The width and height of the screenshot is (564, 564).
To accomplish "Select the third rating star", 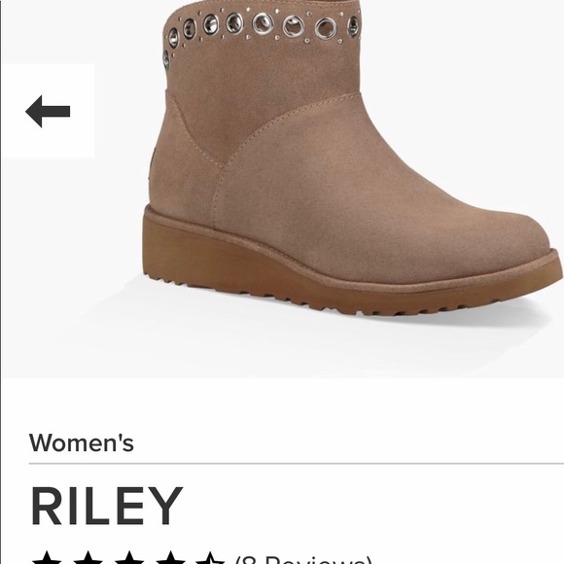I will pyautogui.click(x=128, y=558).
